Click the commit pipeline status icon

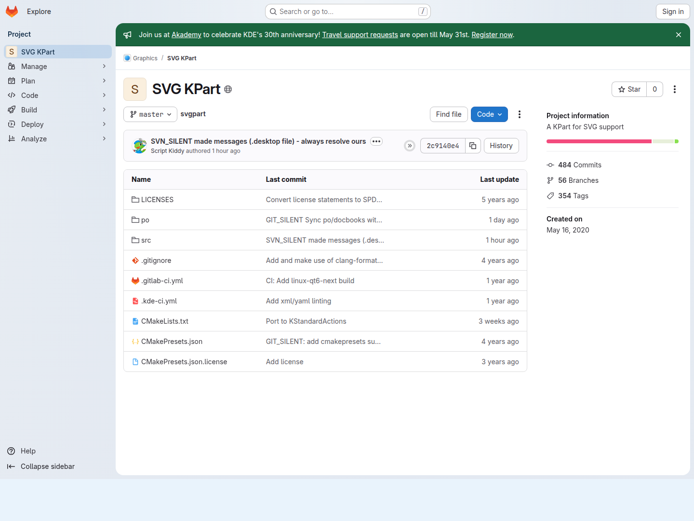pos(410,146)
